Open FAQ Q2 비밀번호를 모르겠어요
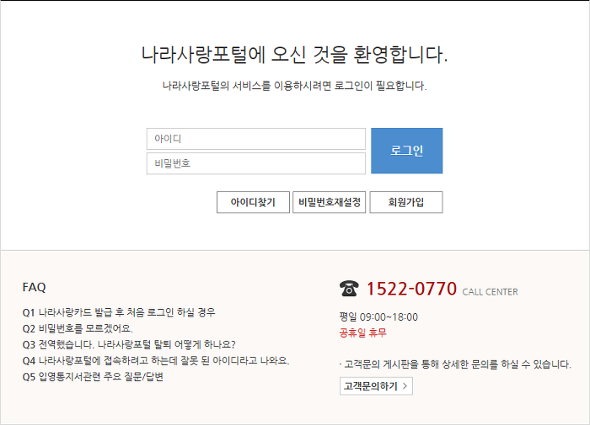 [78, 328]
